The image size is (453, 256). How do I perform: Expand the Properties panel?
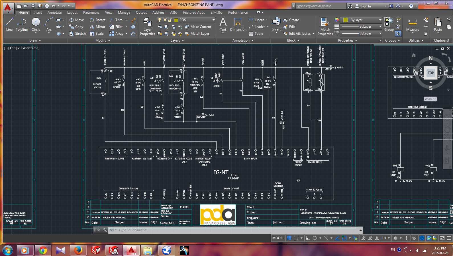tap(348, 40)
